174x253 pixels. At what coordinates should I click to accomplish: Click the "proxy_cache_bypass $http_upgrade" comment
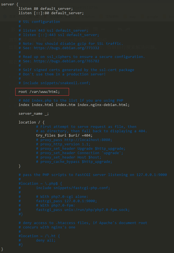74,161
